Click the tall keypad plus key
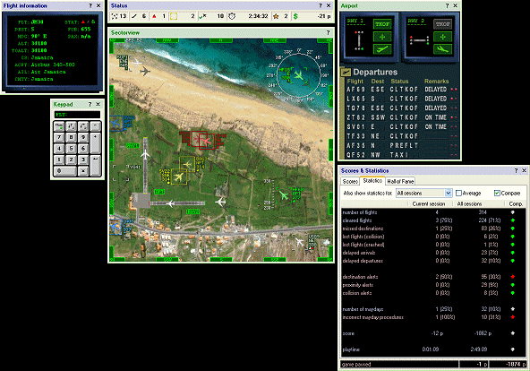Viewport: 530px width, 371px height. tap(95, 142)
